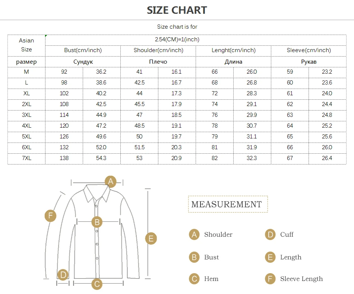
Task: Select the F circle next to Sleeve Length legend
Action: click(270, 279)
